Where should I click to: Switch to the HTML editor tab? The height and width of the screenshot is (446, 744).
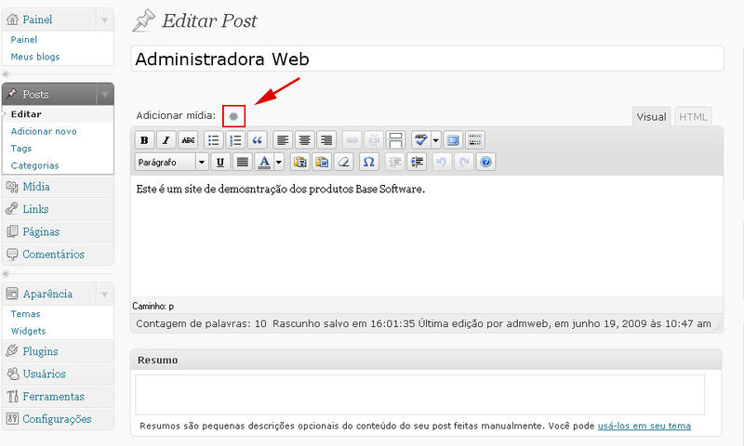(693, 117)
